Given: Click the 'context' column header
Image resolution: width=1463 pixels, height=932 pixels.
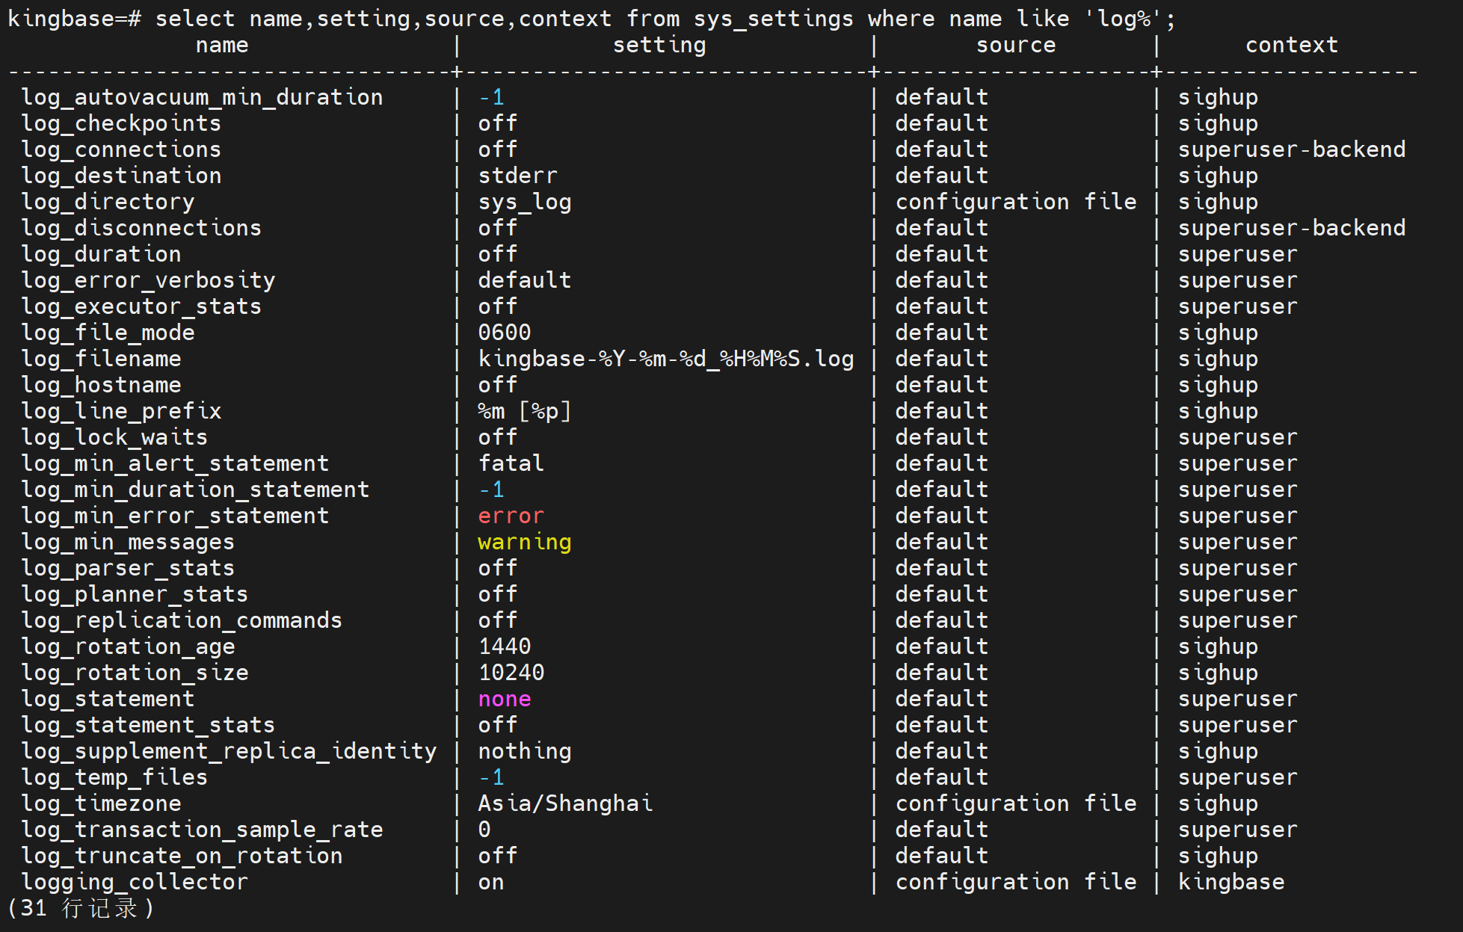Looking at the screenshot, I should pyautogui.click(x=1291, y=46).
